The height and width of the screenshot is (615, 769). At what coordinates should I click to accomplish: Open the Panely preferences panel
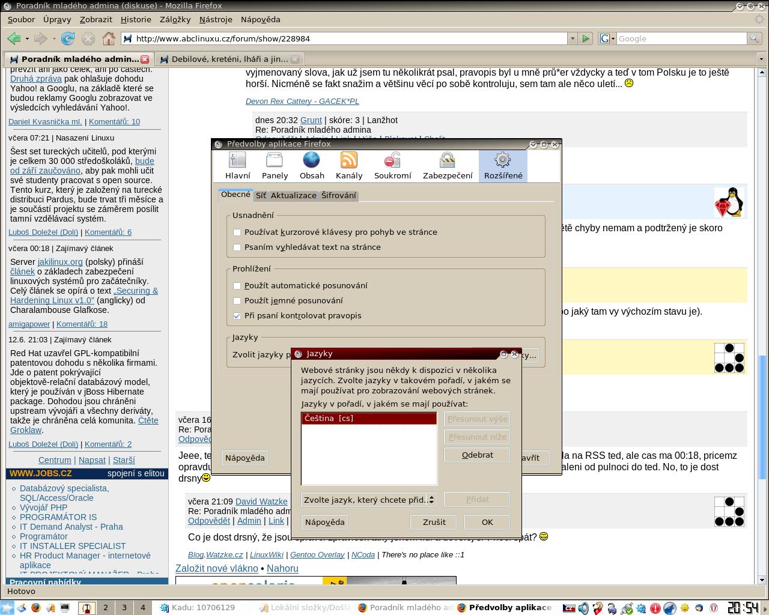275,166
